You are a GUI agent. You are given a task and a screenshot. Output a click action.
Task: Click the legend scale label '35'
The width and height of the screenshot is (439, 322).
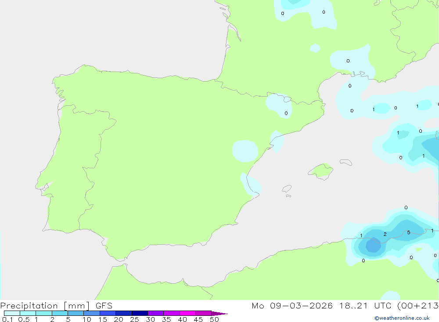click(166, 319)
